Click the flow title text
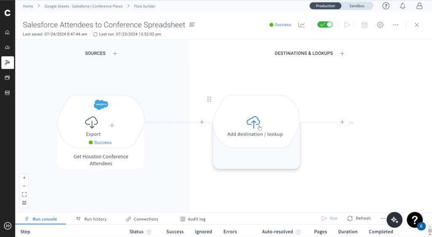The height and width of the screenshot is (237, 432). pyautogui.click(x=104, y=25)
